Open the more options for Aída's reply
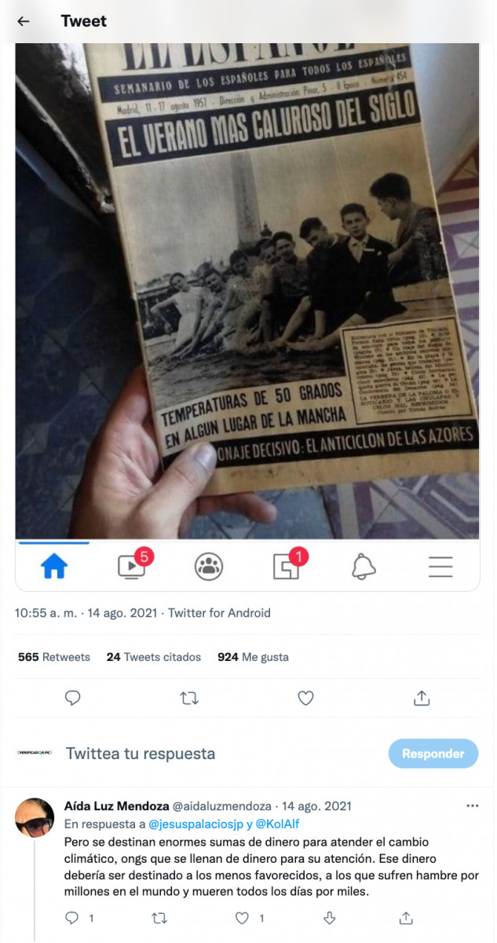This screenshot has width=497, height=943. click(472, 806)
